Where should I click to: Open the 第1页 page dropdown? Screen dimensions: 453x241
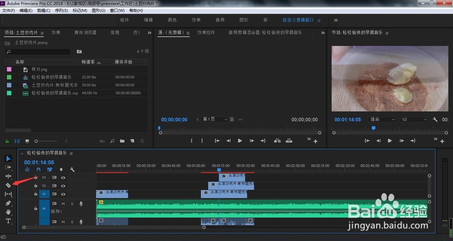214,119
